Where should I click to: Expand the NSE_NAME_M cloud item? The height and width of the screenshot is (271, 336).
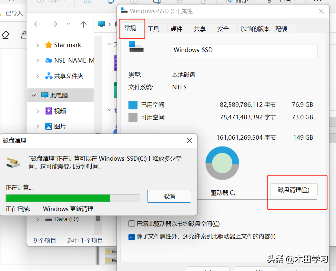pyautogui.click(x=38, y=61)
